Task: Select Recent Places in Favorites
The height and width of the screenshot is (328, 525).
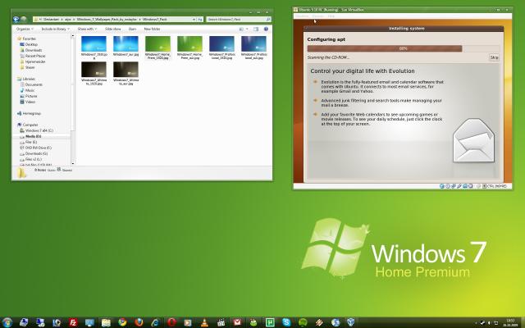Action: tap(33, 56)
